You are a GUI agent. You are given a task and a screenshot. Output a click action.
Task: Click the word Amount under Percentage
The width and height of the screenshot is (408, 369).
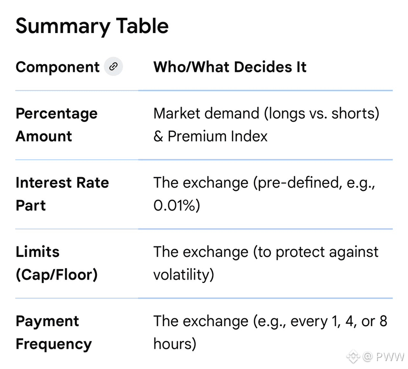pos(44,136)
